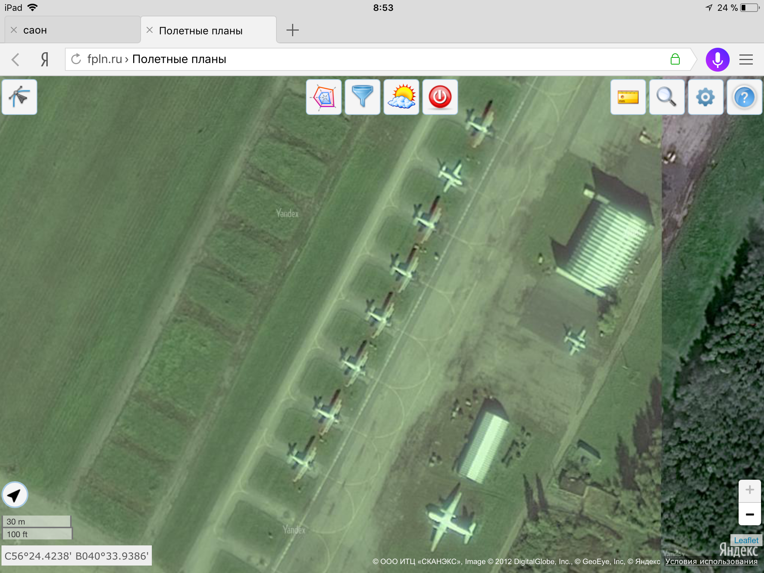Open the gear settings panel
Screen dimensions: 764x573
pos(705,97)
